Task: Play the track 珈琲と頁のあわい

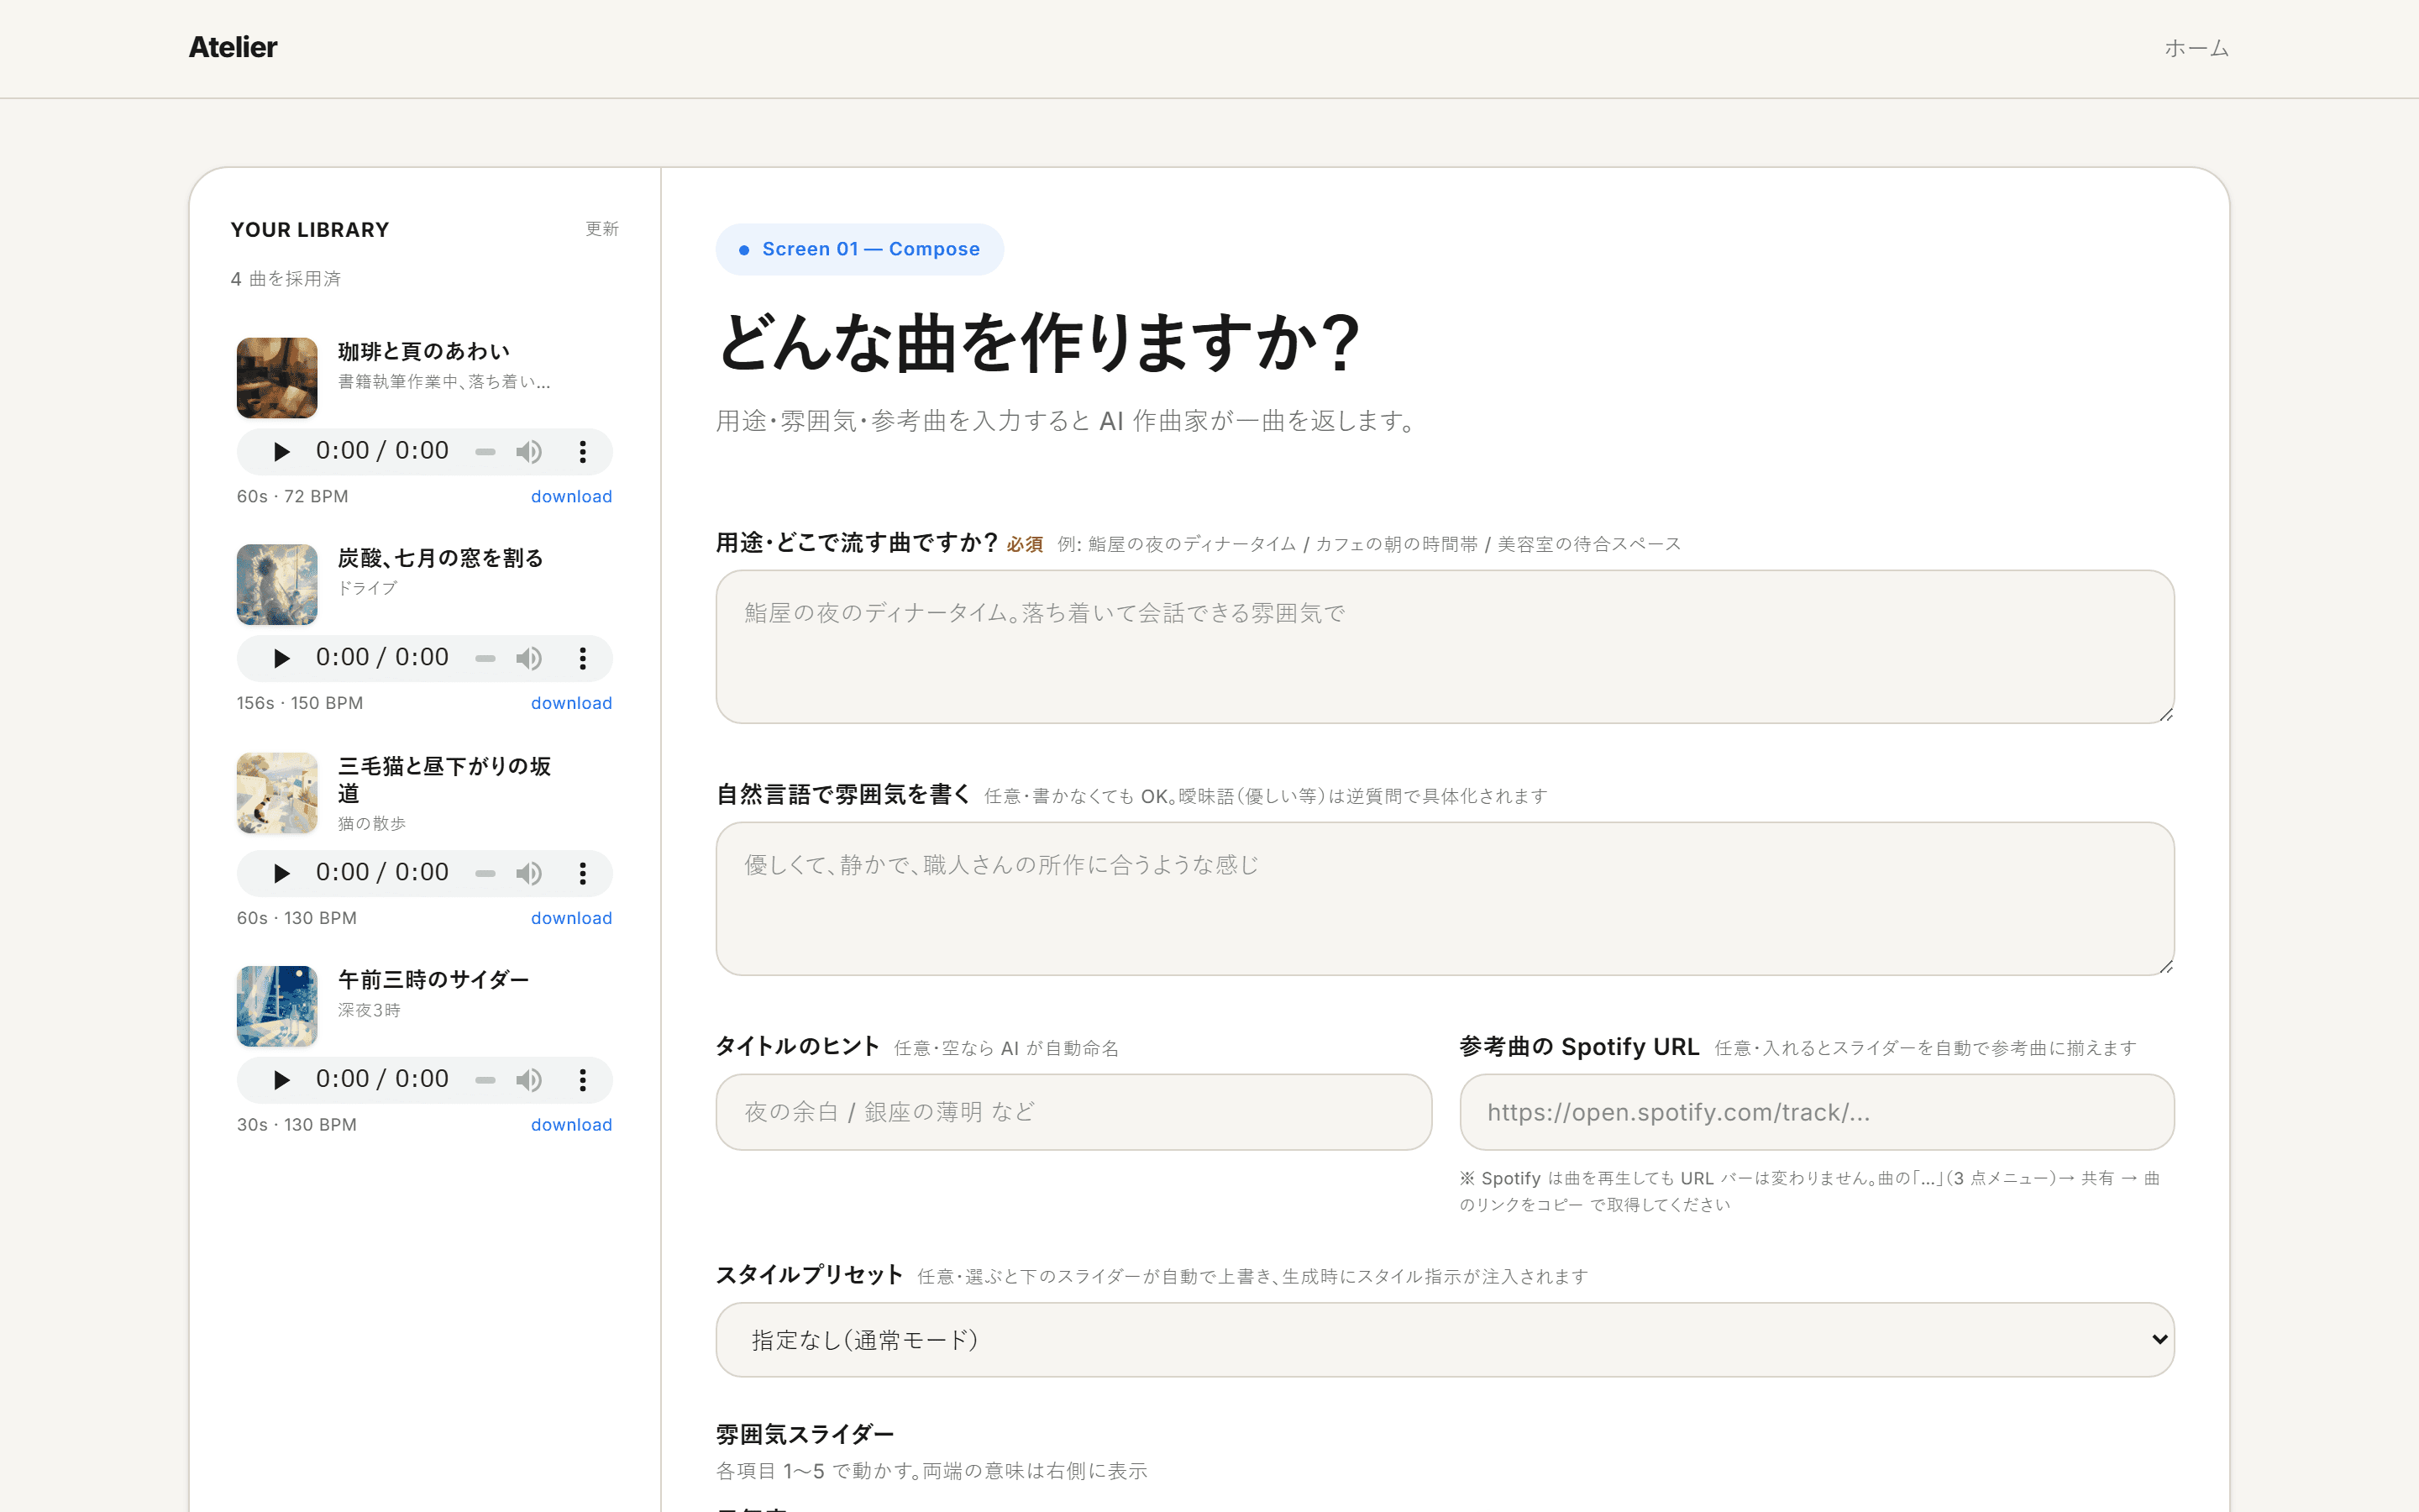Action: 281,452
